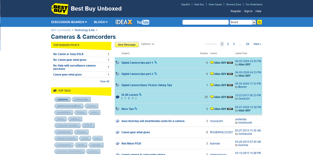The image size is (313, 155).
Task: Go to Technology & Me breadcrumb
Action: pos(85,30)
